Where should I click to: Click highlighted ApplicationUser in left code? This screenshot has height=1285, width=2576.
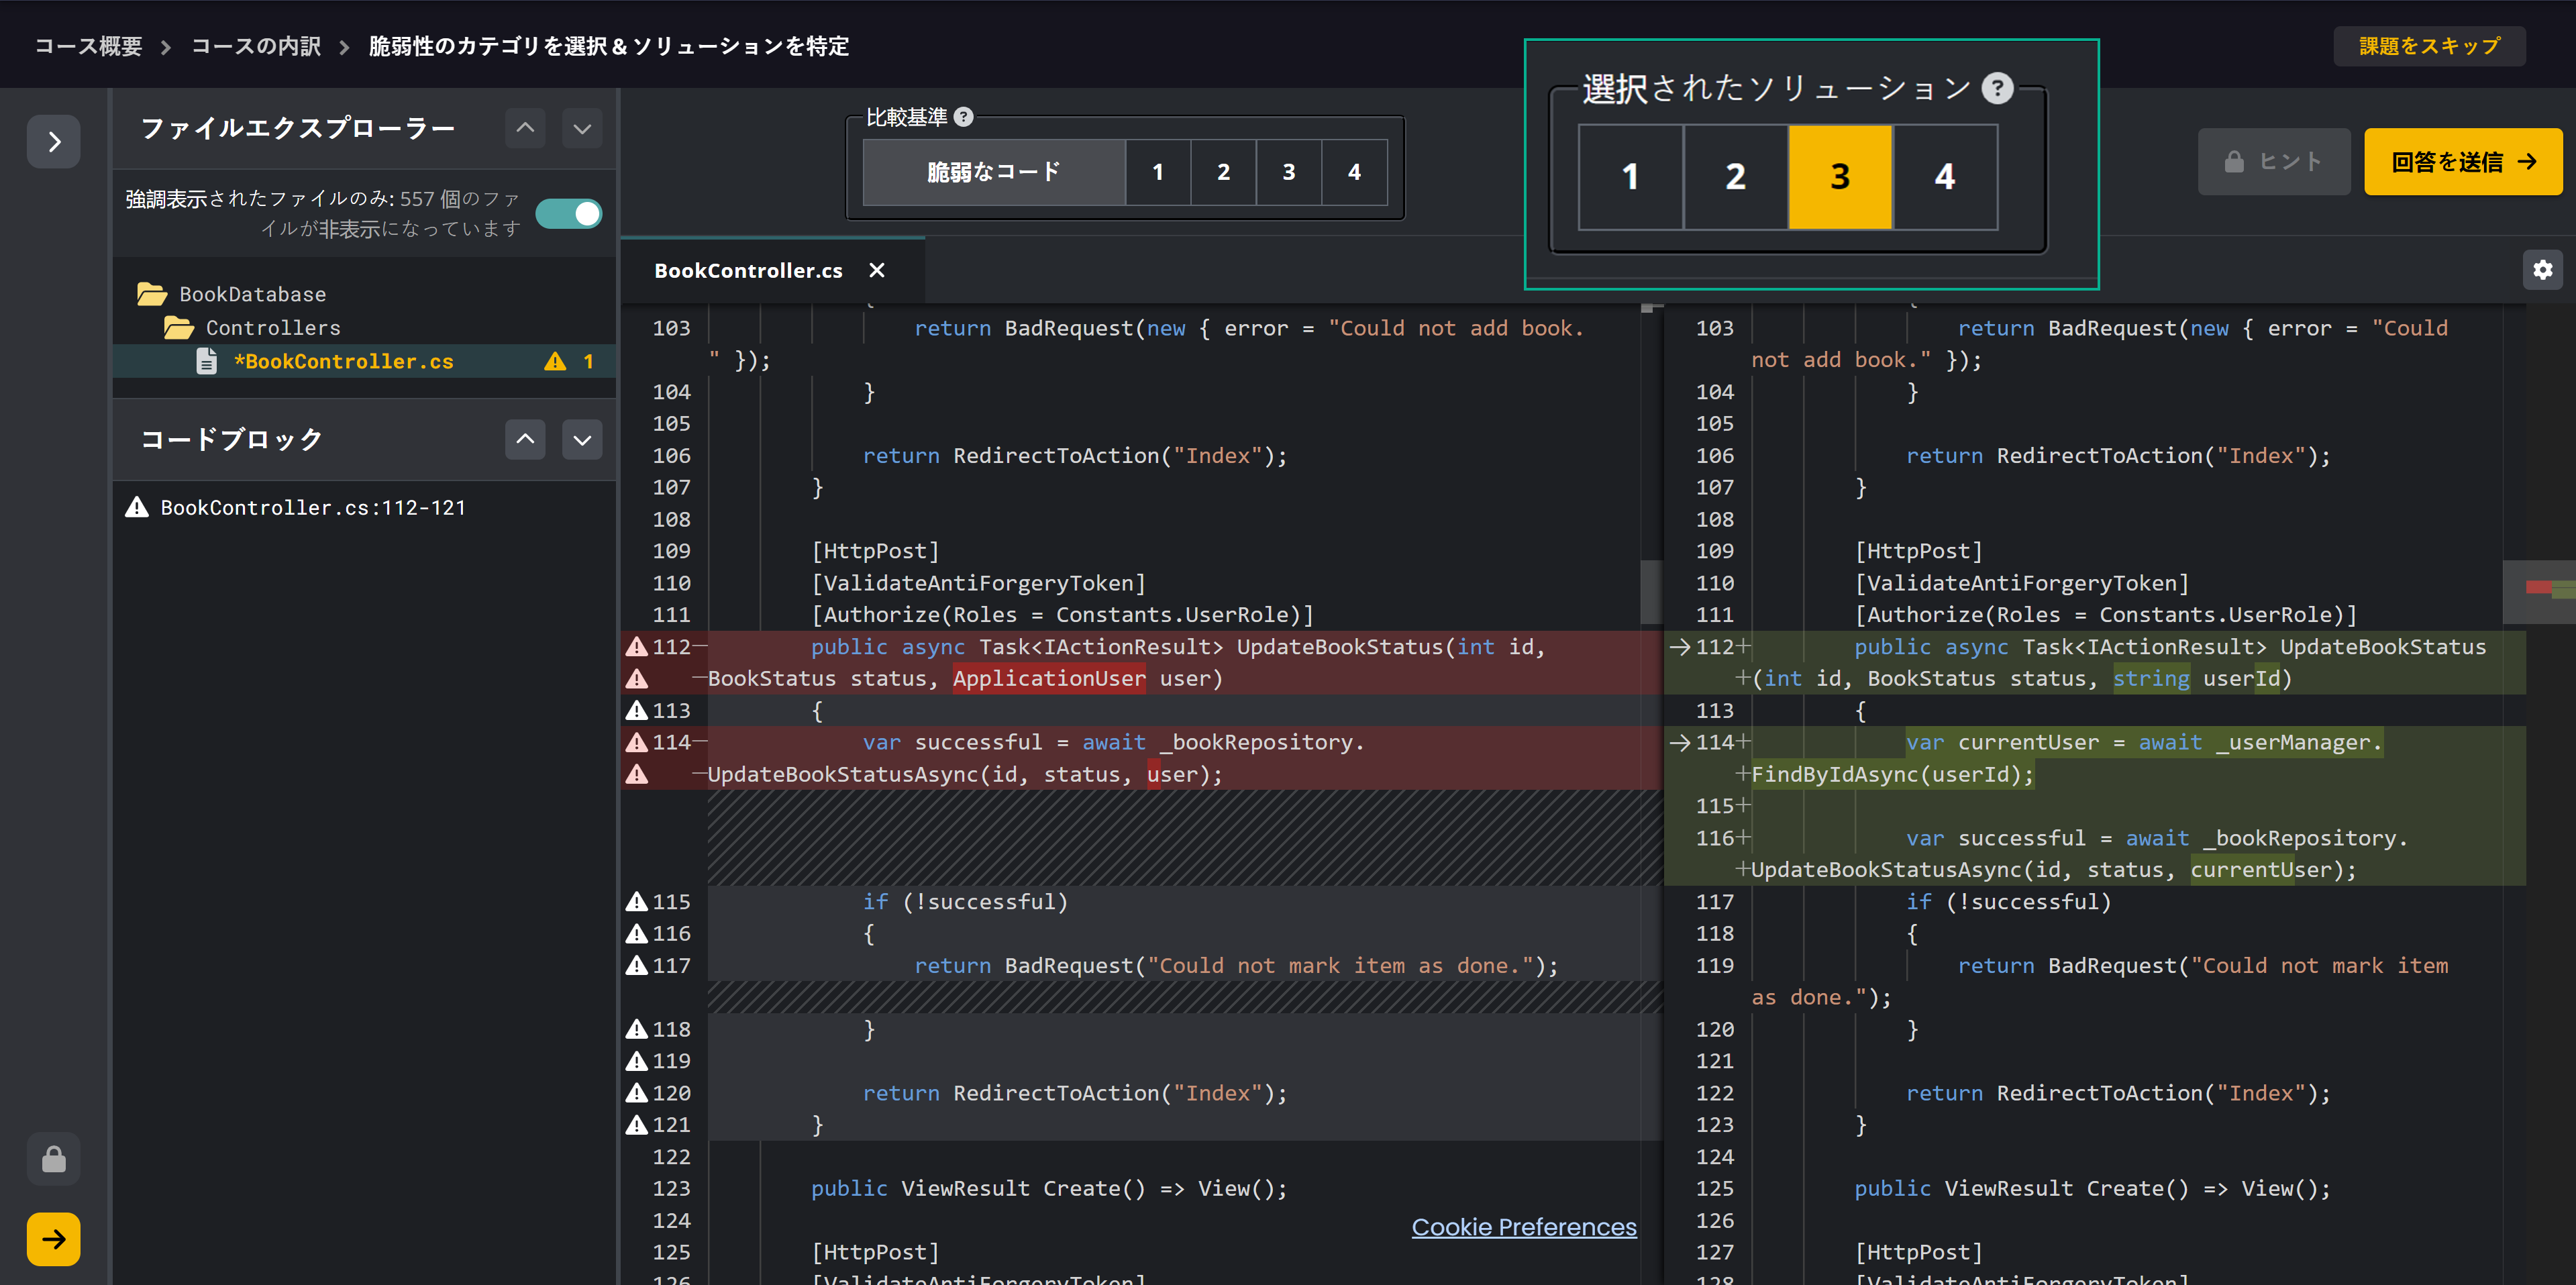[x=1049, y=678]
